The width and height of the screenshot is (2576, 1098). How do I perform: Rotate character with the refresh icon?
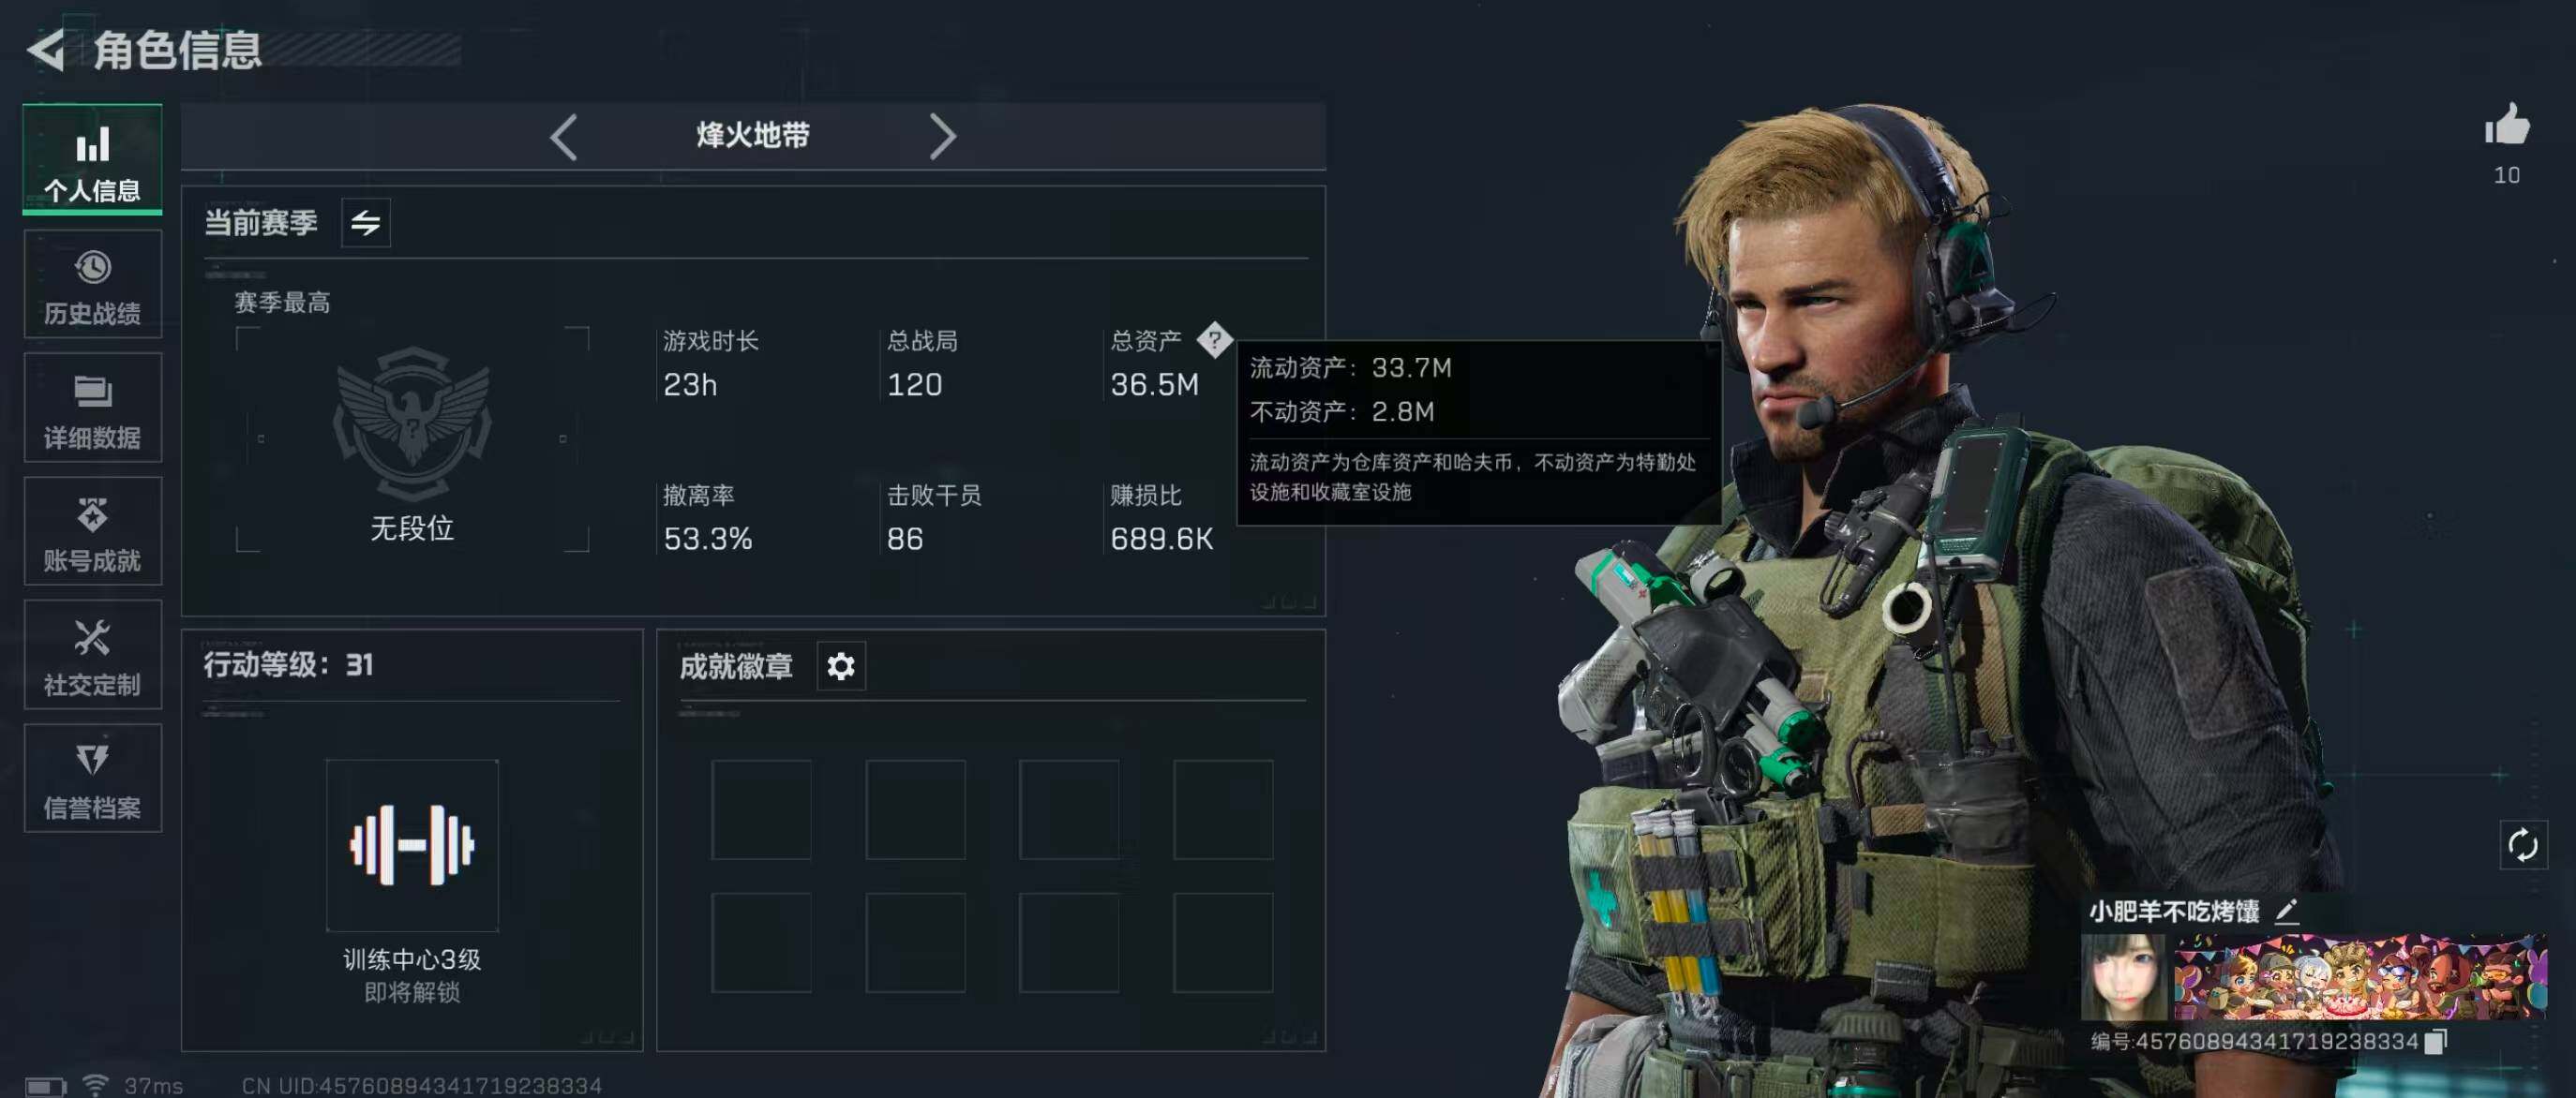(x=2523, y=845)
